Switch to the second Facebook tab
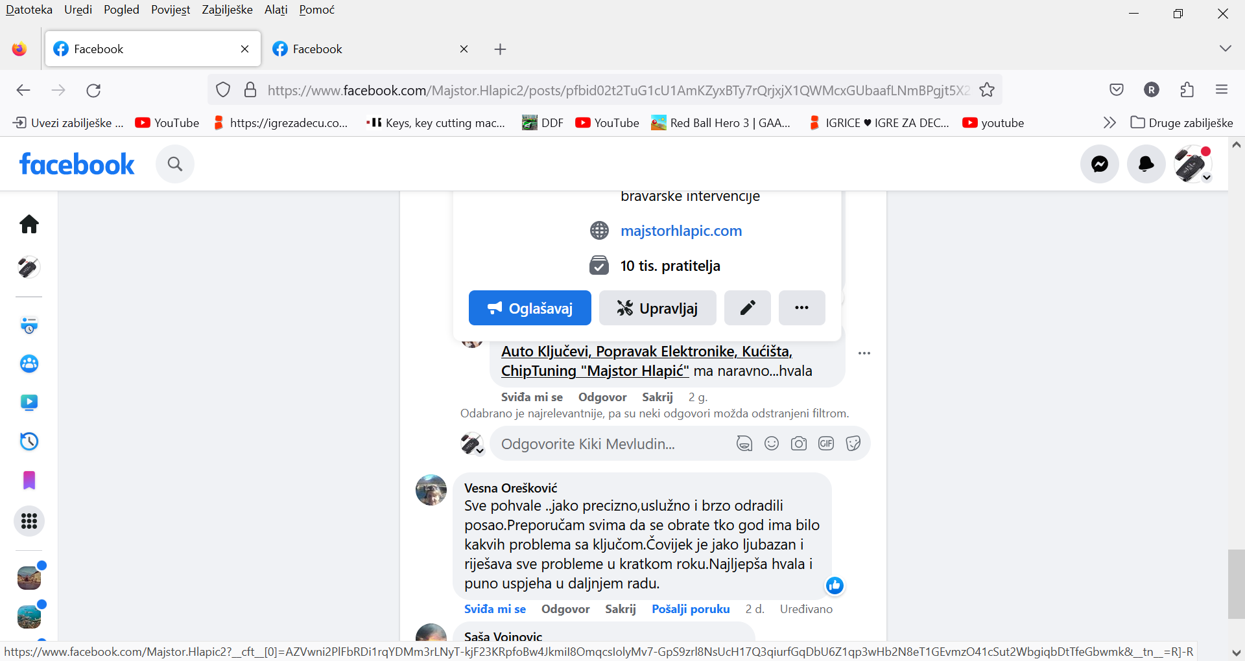 [371, 49]
